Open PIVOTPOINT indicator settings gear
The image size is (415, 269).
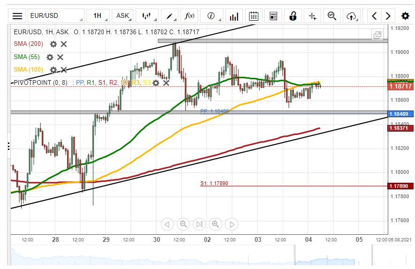pyautogui.click(x=156, y=83)
